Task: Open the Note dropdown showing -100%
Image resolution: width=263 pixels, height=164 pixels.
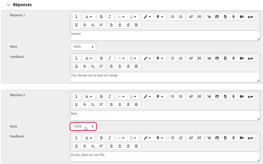Action: click(x=83, y=126)
